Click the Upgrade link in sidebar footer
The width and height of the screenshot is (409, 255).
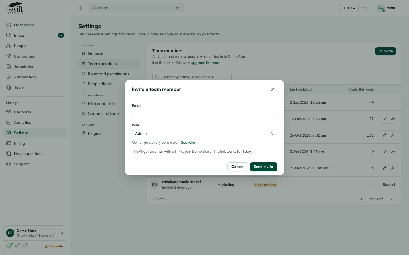coord(54,246)
